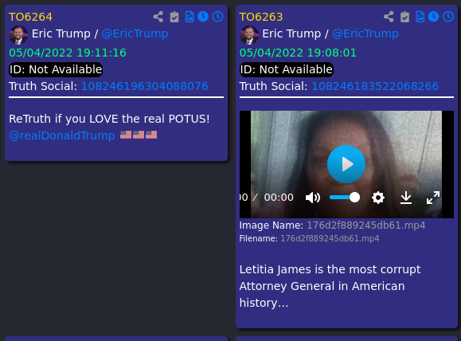
Task: Open video settings gear icon
Action: coord(378,198)
